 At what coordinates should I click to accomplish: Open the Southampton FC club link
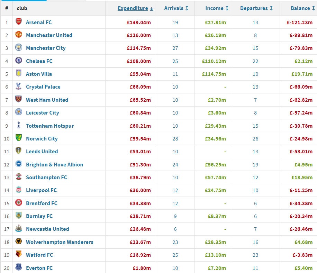click(46, 178)
